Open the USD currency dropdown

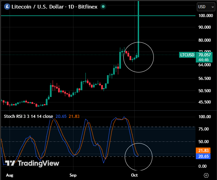(x=206, y=7)
